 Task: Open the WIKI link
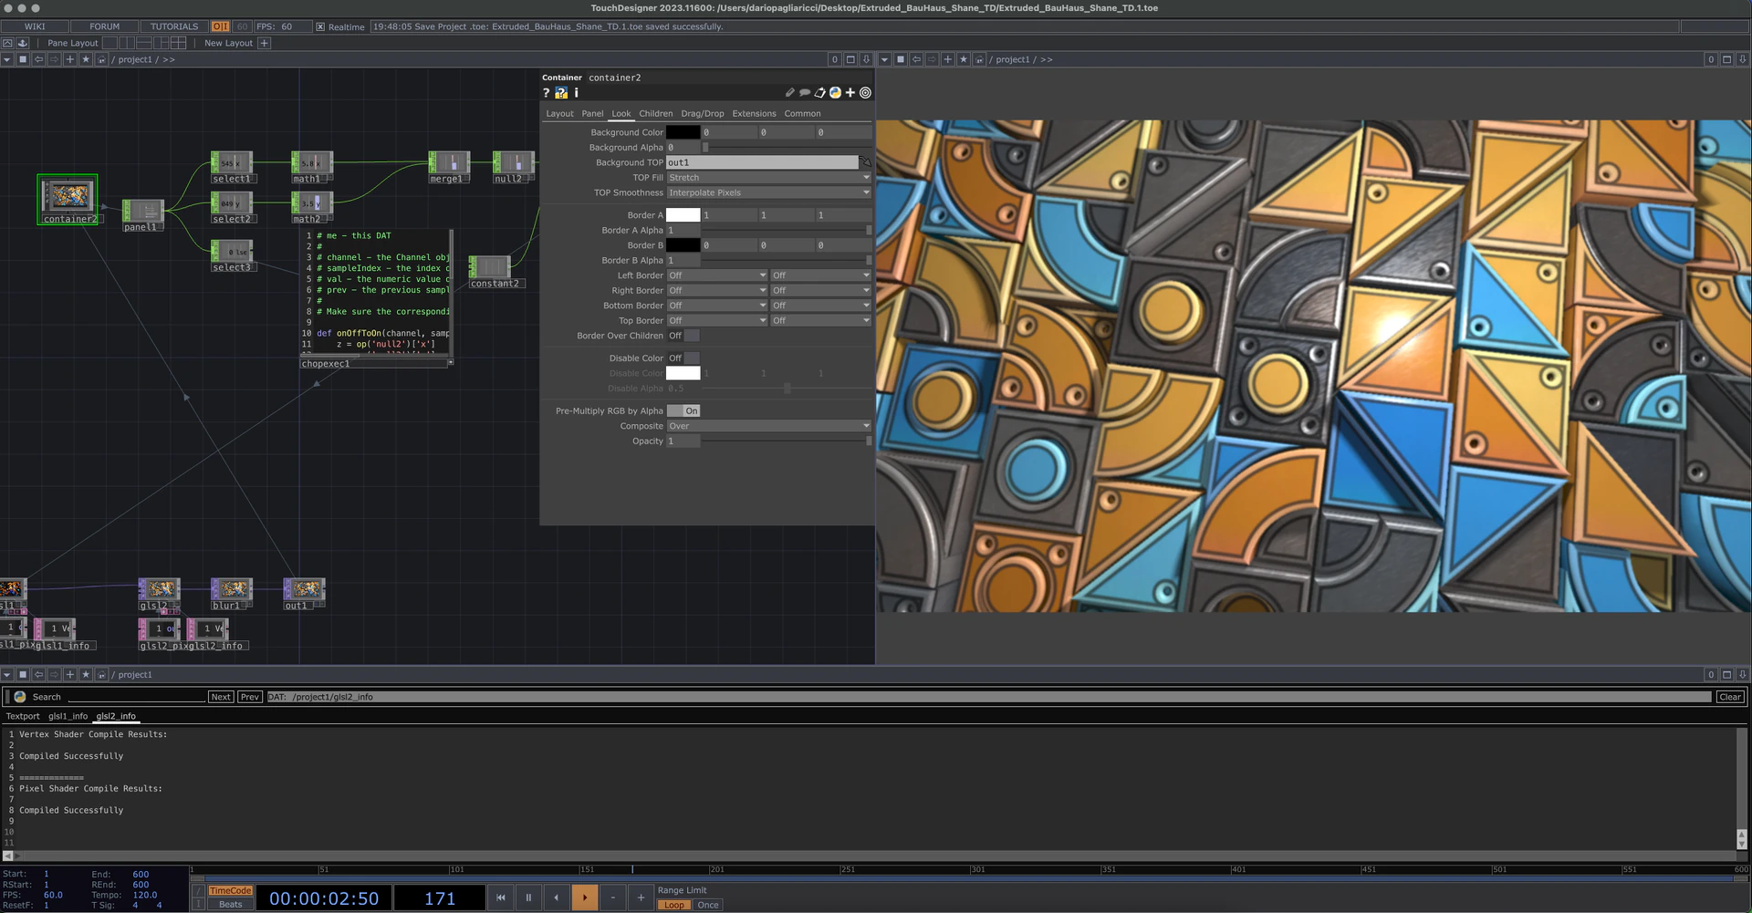click(x=35, y=26)
